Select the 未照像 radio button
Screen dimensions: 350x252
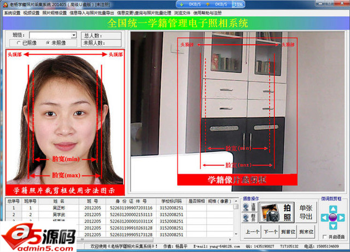coord(48,43)
